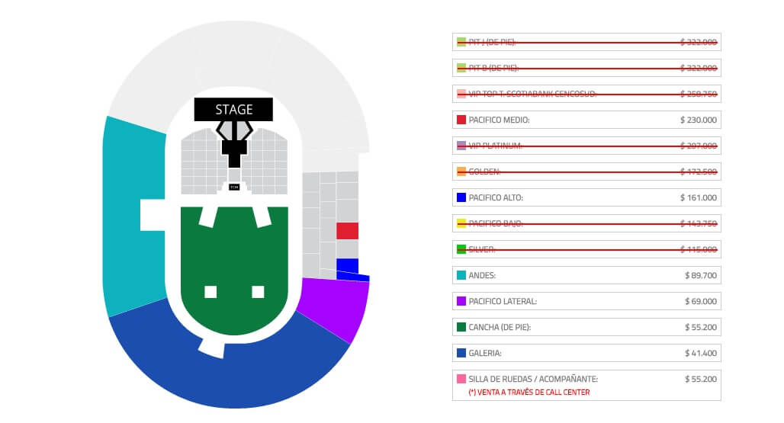Choose the purple Pacifico Lateral section on map

tap(336, 305)
